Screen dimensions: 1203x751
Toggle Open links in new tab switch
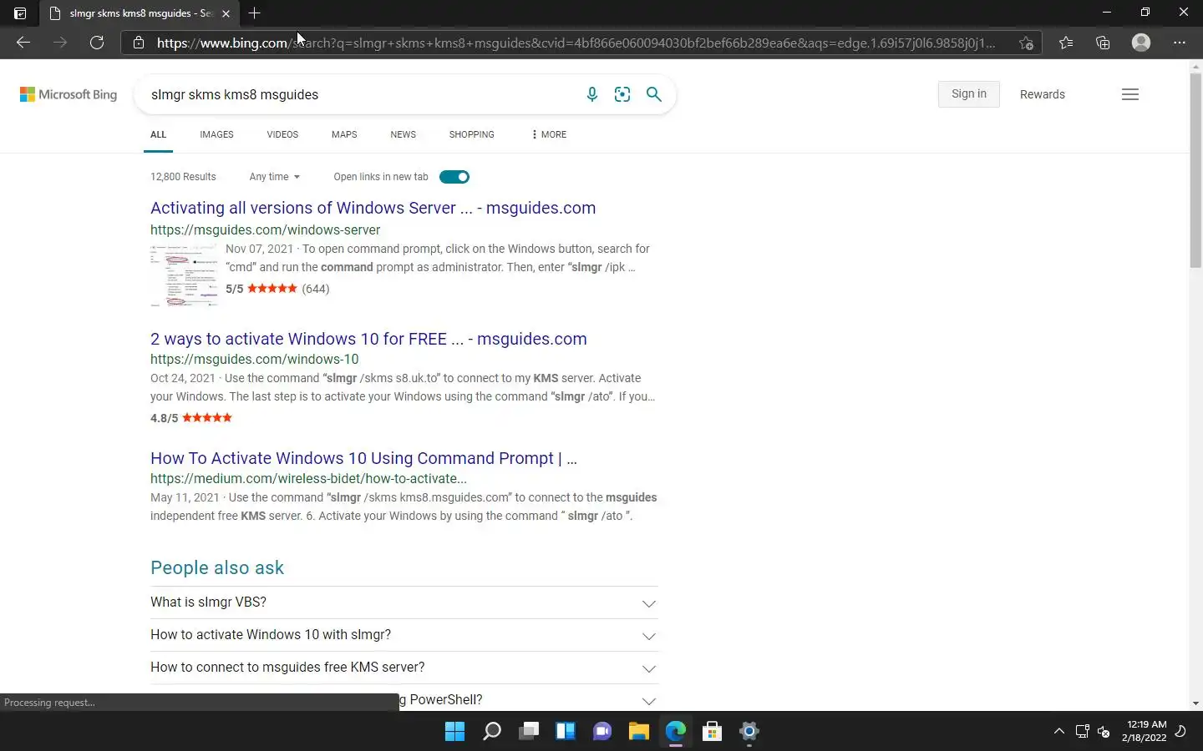[x=454, y=177]
